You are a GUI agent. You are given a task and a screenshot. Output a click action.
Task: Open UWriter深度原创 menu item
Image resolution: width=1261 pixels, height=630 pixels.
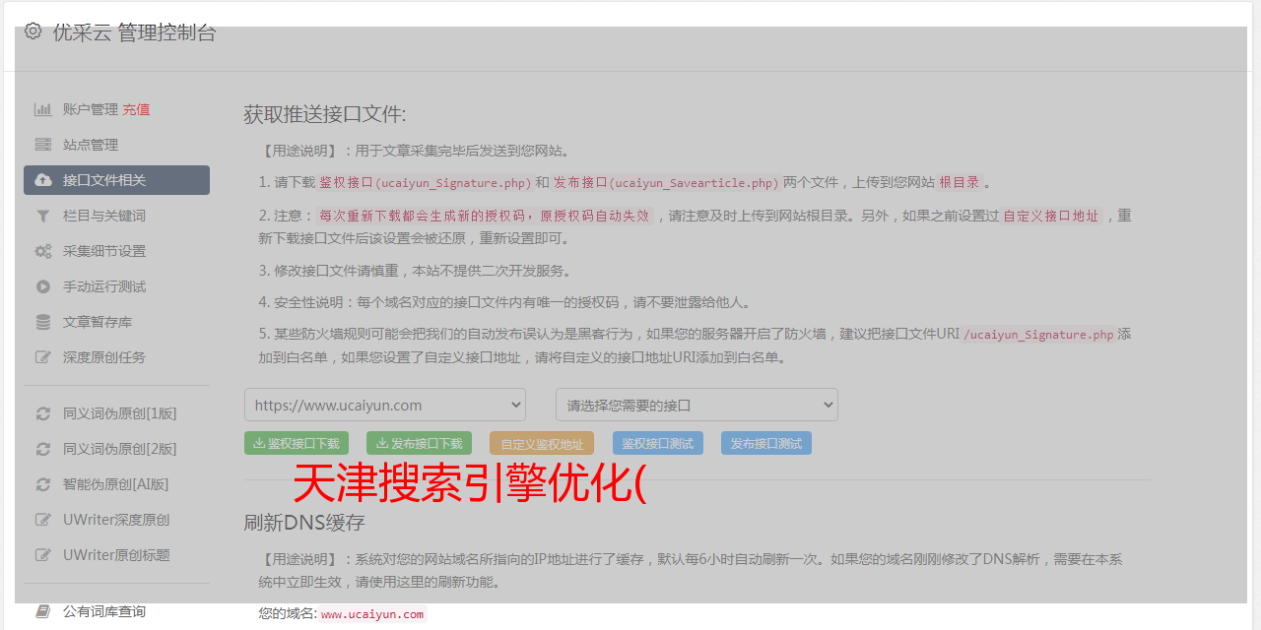pyautogui.click(x=116, y=520)
